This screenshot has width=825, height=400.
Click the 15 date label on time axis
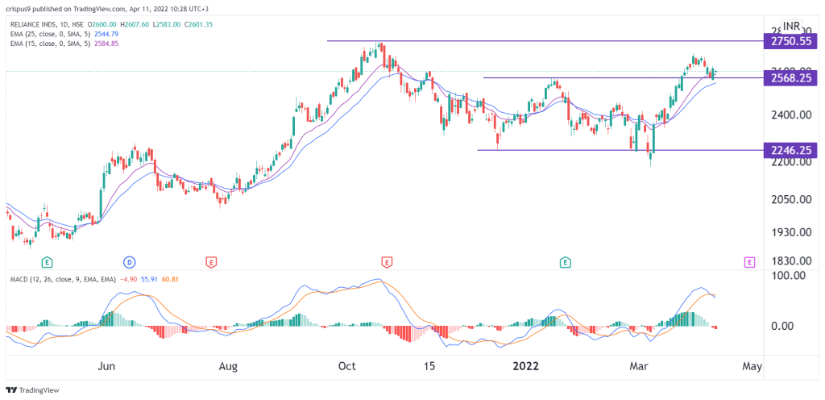pyautogui.click(x=430, y=366)
